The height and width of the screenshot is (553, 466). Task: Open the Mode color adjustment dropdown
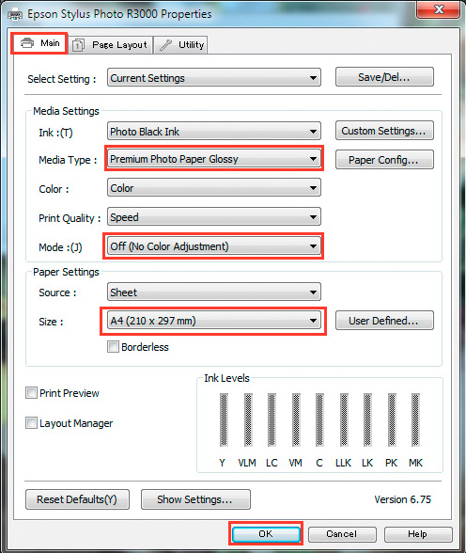pos(214,246)
